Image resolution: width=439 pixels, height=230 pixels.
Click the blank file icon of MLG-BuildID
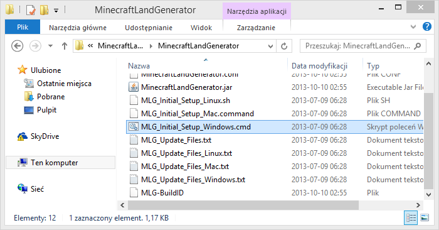pyautogui.click(x=134, y=193)
